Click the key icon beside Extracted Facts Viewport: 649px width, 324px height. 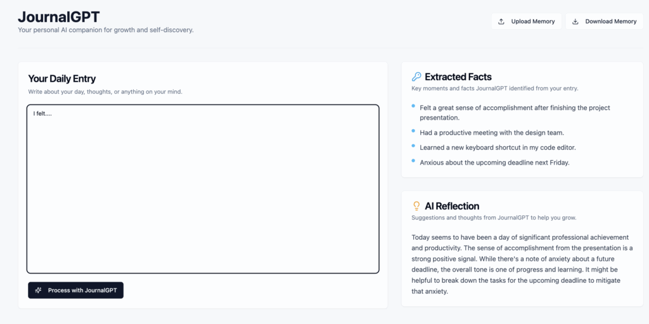(x=416, y=77)
